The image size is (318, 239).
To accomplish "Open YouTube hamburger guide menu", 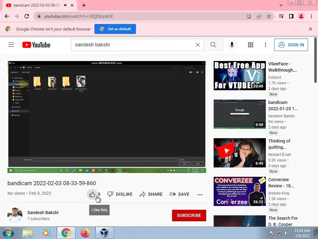I will point(11,45).
